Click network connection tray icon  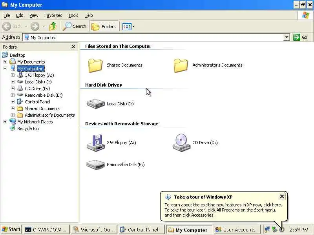click(267, 230)
